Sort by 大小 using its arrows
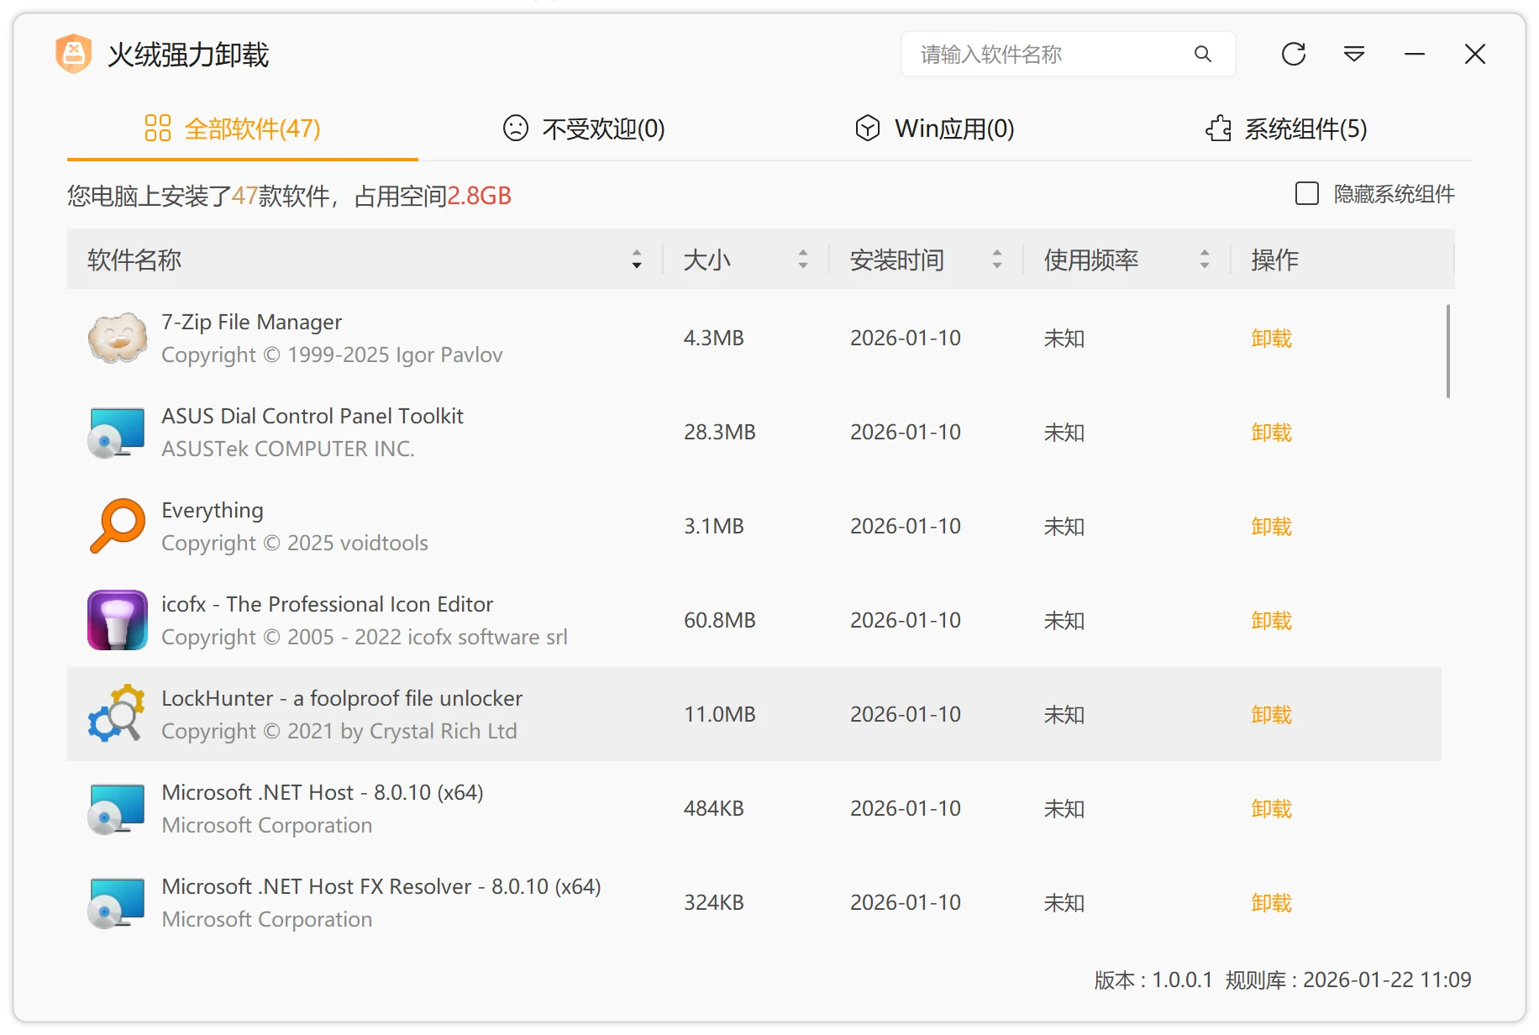 804,260
